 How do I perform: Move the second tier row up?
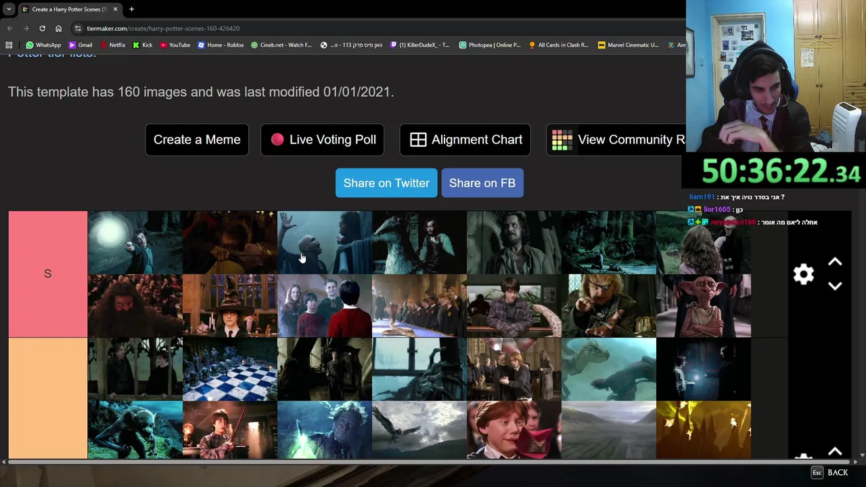point(835,452)
